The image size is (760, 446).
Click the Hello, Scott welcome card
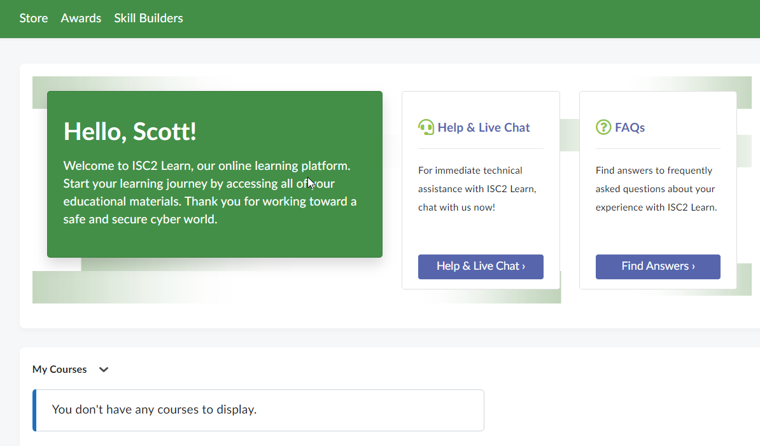coord(215,174)
